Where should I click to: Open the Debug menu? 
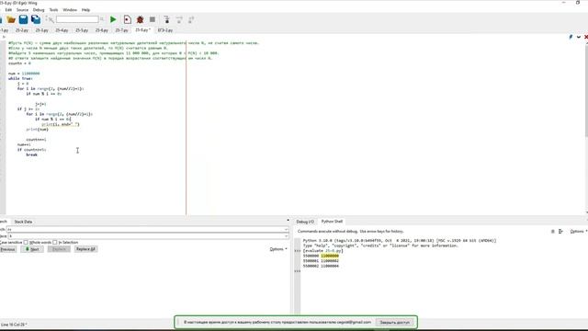tap(39, 10)
